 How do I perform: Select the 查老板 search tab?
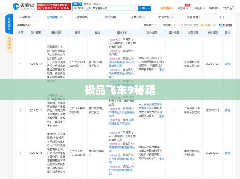tap(87, 4)
